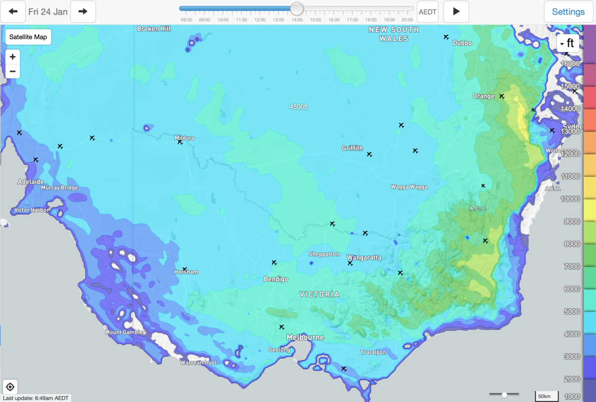This screenshot has height=402, width=596.
Task: Click the Melbourne city label
Action: pos(305,337)
